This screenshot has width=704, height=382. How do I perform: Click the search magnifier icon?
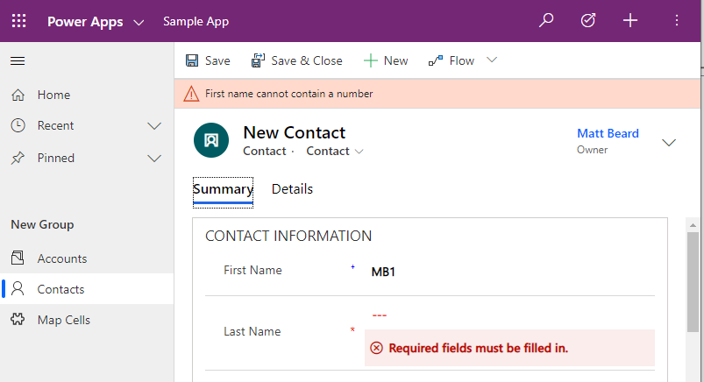point(546,20)
